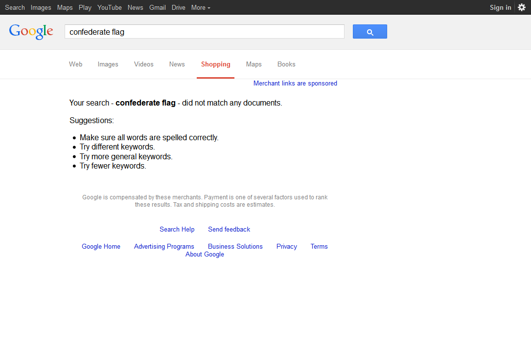Open Images in the top black bar
The height and width of the screenshot is (341, 531).
click(x=41, y=7)
